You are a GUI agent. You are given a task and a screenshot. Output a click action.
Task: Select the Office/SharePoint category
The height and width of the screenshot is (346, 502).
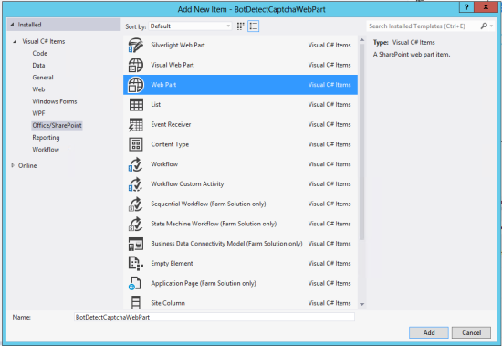pyautogui.click(x=57, y=125)
